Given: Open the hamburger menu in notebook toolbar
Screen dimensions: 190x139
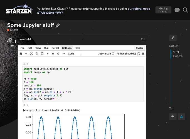Looking at the screenshot, I should tap(143, 54).
